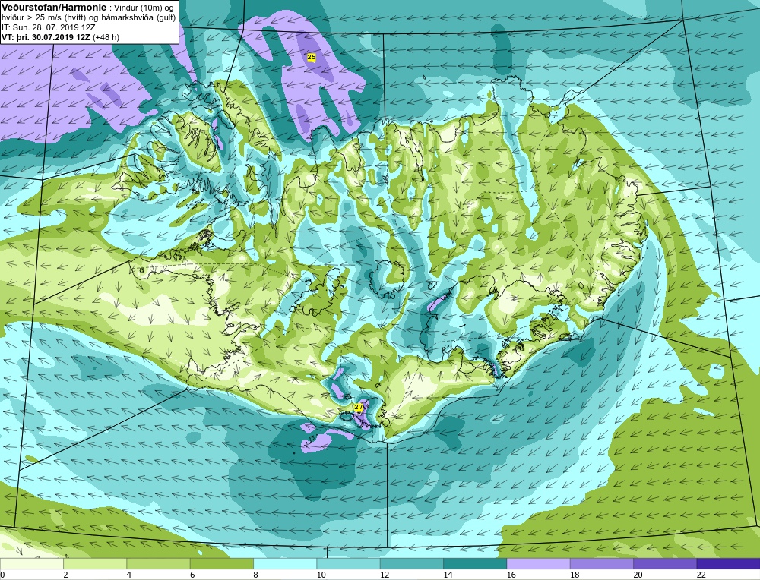The width and height of the screenshot is (760, 580).
Task: Click the legend label 6
Action: pyautogui.click(x=192, y=575)
